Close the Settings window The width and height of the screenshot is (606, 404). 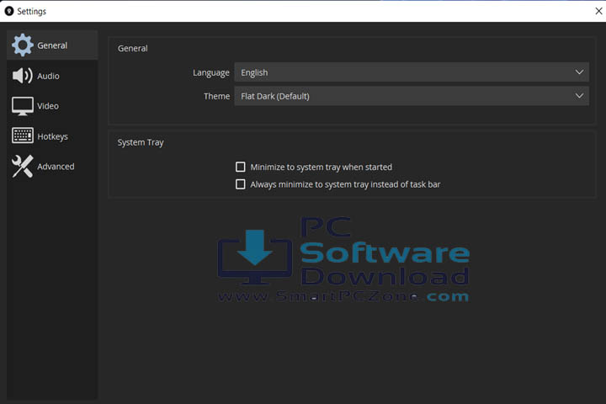(598, 11)
